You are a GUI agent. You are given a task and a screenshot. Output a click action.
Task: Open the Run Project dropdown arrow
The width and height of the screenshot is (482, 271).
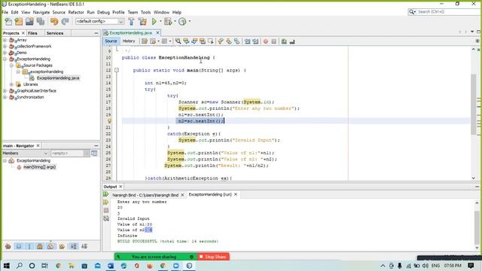click(x=160, y=21)
